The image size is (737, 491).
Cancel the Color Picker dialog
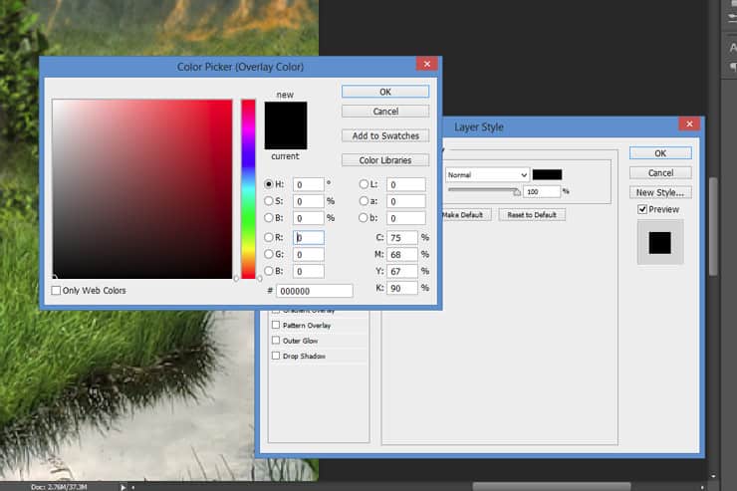coord(385,112)
